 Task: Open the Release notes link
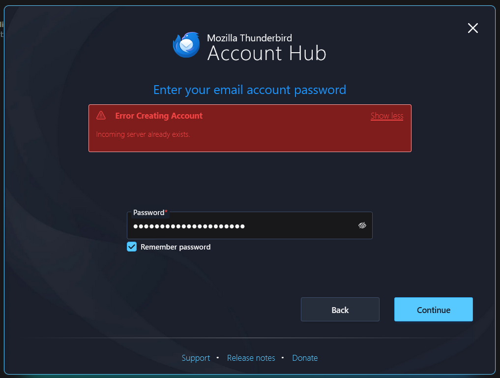pyautogui.click(x=251, y=358)
